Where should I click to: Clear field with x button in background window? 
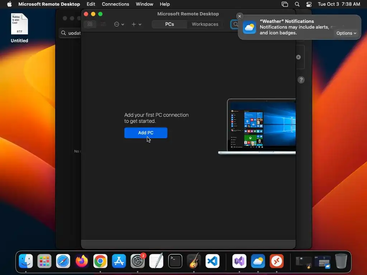(x=298, y=57)
